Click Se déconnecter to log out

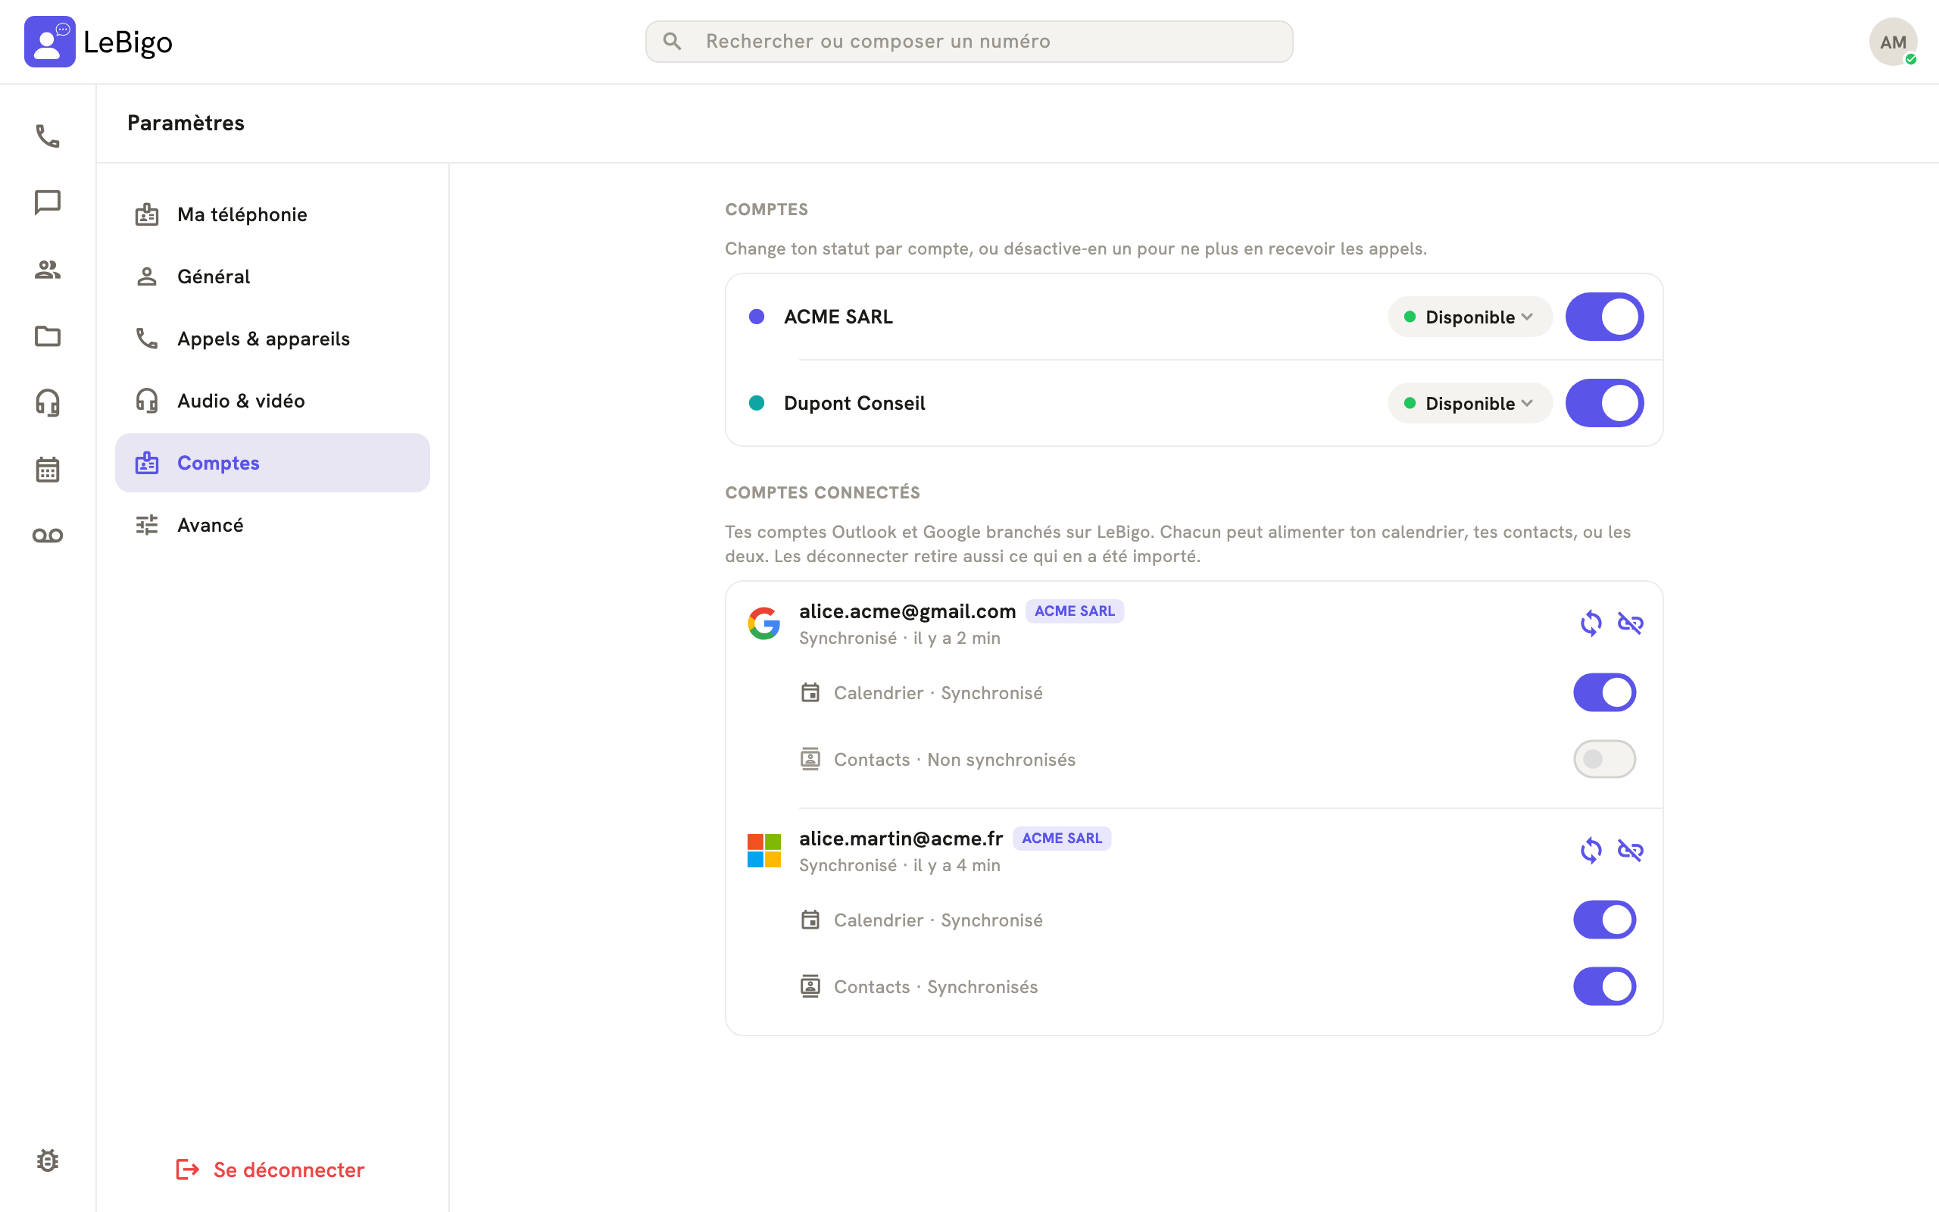click(270, 1170)
